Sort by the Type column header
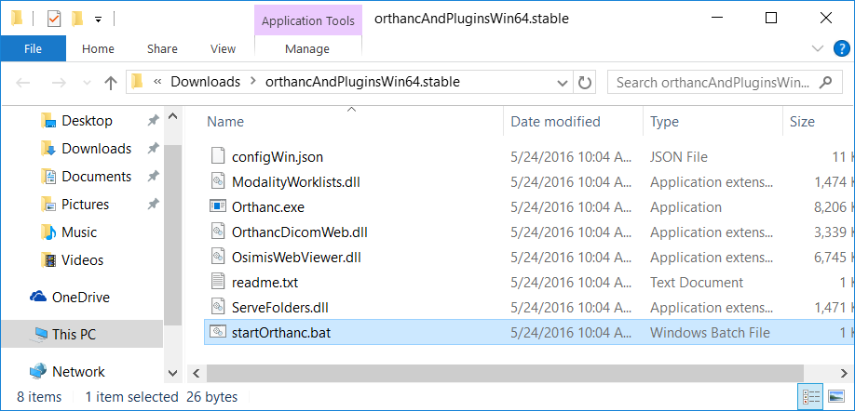 [x=664, y=122]
